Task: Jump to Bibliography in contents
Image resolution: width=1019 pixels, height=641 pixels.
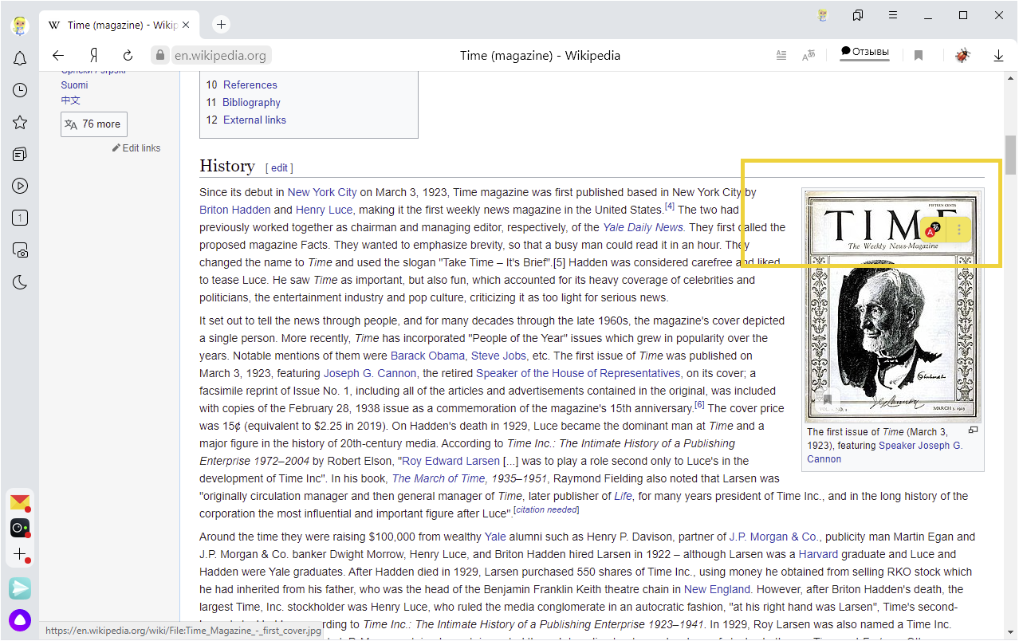Action: pos(251,102)
